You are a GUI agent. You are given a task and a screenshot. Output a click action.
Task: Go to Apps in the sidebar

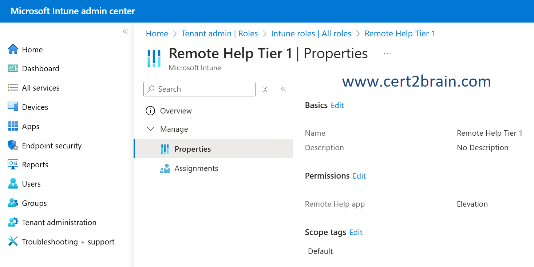[31, 127]
